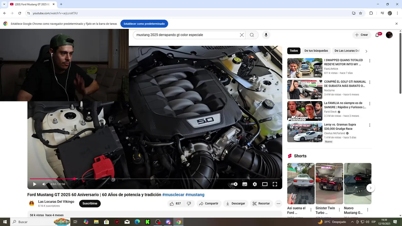Open the YouTube account avatar menu

(x=389, y=35)
